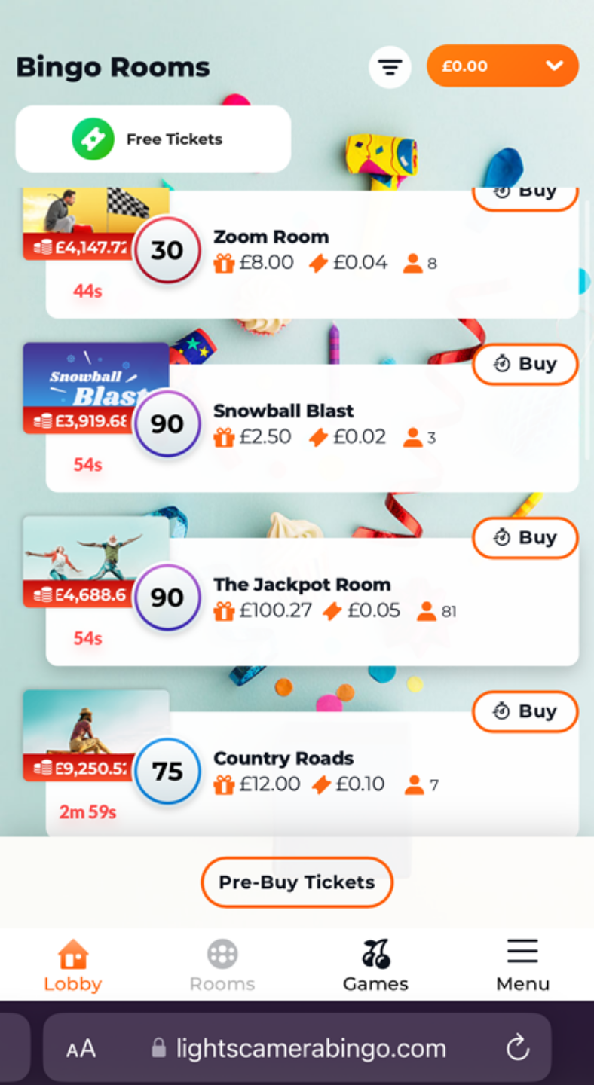Open the Snowball Blast room thumbnail
Screen dimensions: 594x1085
click(x=96, y=377)
